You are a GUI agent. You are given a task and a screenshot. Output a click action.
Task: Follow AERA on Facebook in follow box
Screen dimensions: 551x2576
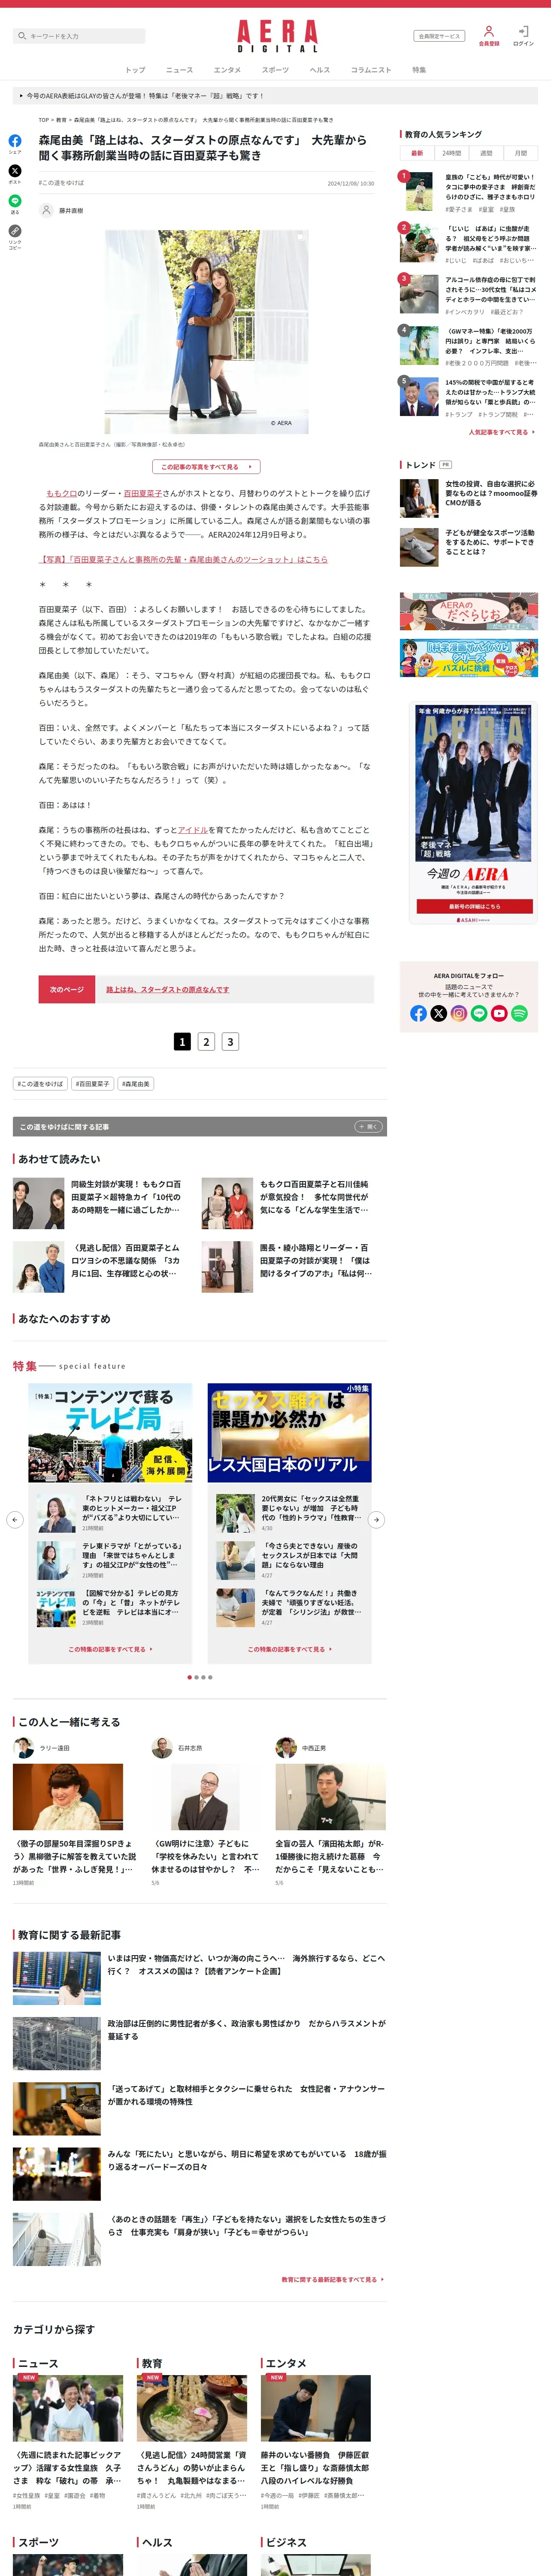[x=418, y=1013]
